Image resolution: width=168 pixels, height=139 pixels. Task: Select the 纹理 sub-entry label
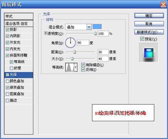17,68
